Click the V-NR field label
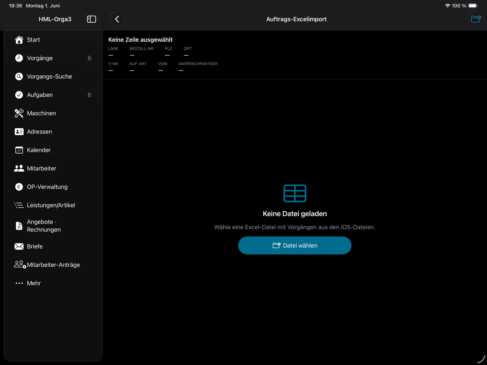Viewport: 487px width, 365px height. coord(113,64)
